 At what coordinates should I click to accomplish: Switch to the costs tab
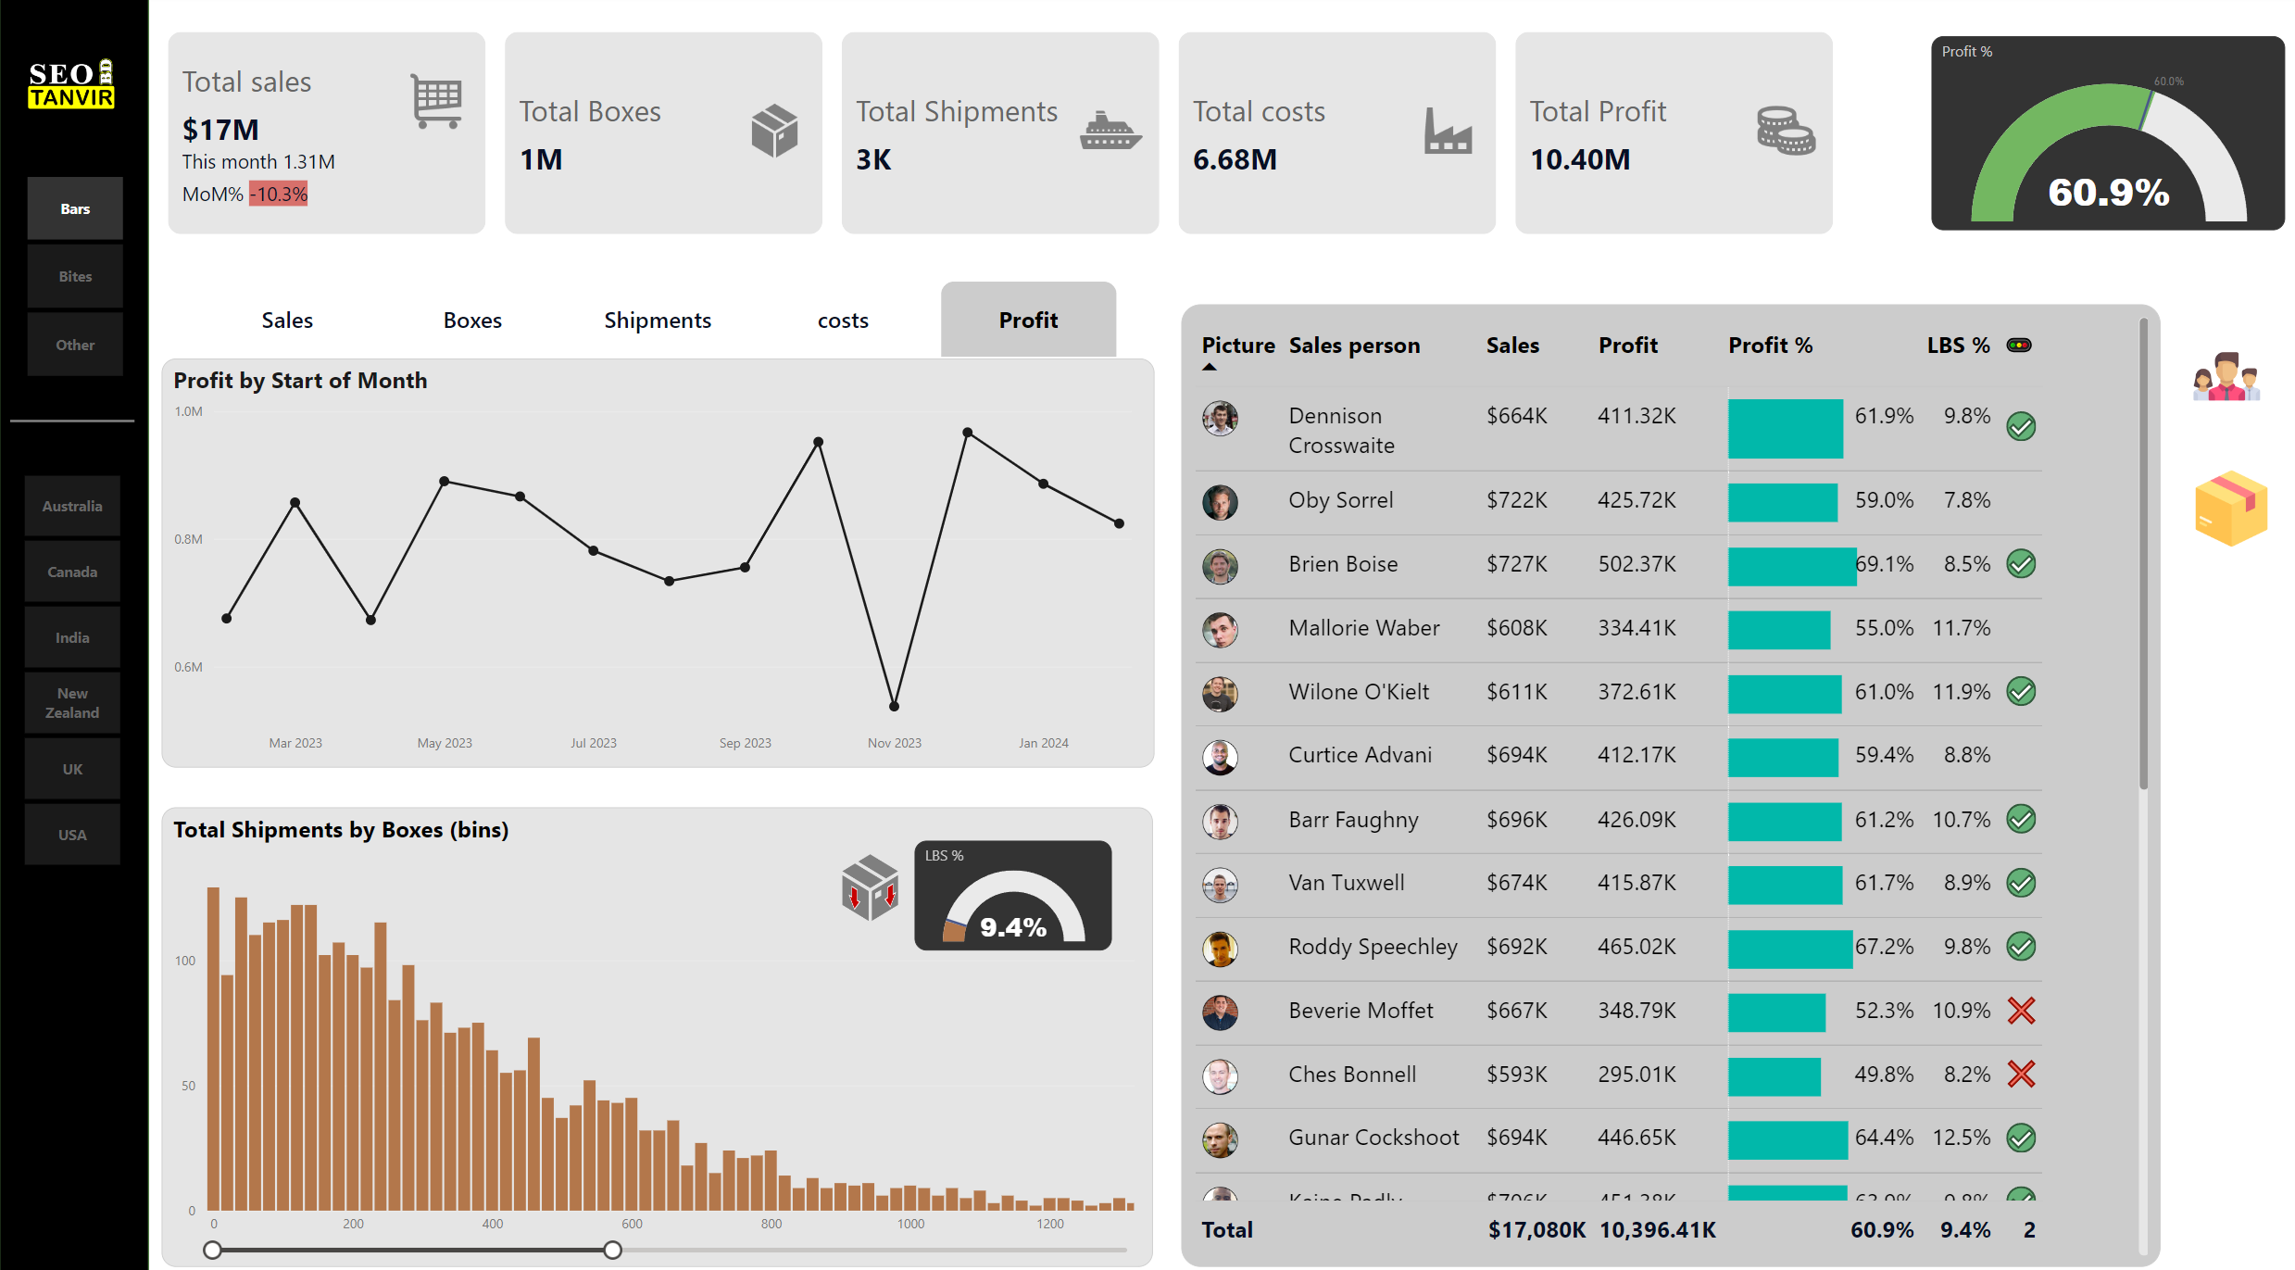[x=843, y=321]
